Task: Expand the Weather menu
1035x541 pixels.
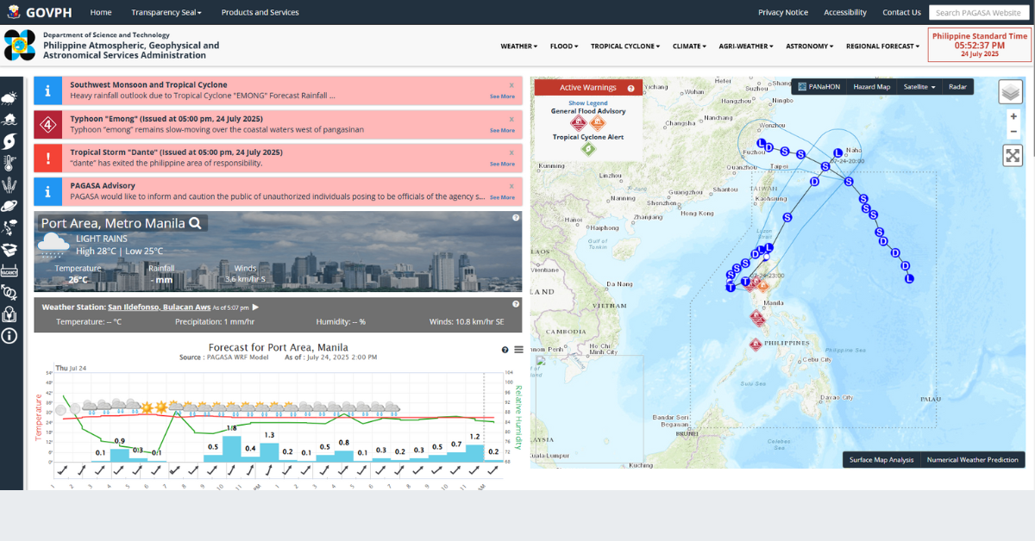Action: (x=519, y=47)
